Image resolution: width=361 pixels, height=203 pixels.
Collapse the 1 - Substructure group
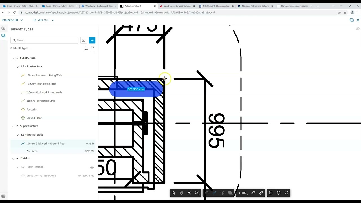click(13, 58)
